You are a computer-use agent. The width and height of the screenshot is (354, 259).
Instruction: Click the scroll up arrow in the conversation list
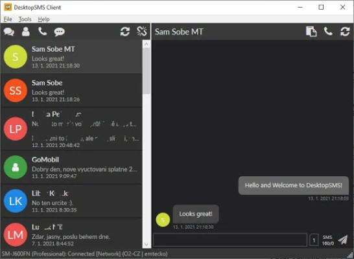(x=147, y=44)
